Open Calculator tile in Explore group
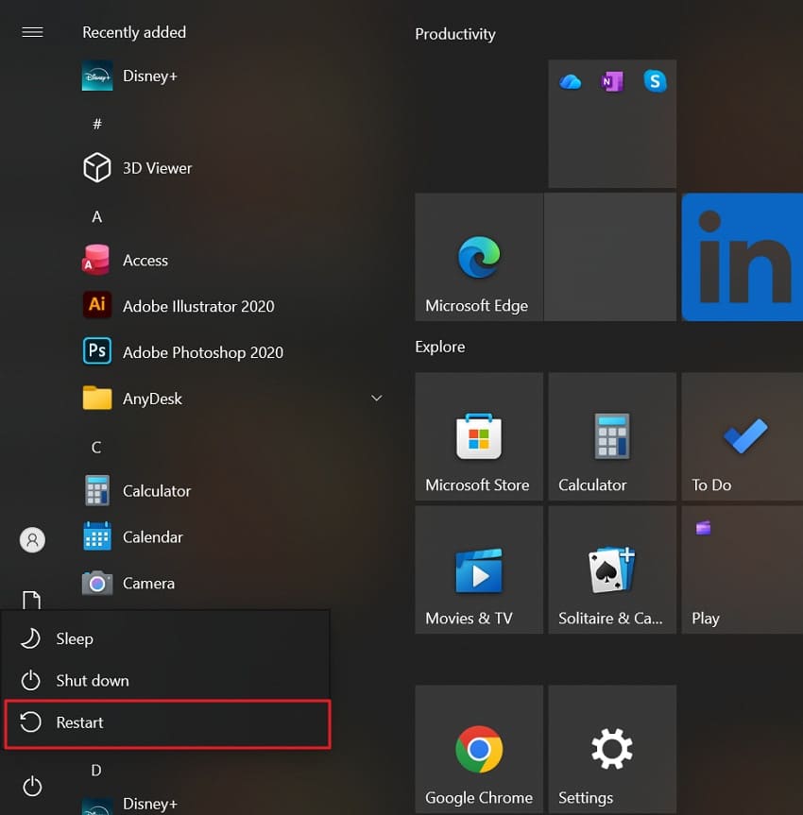Image resolution: width=803 pixels, height=815 pixels. click(x=612, y=436)
